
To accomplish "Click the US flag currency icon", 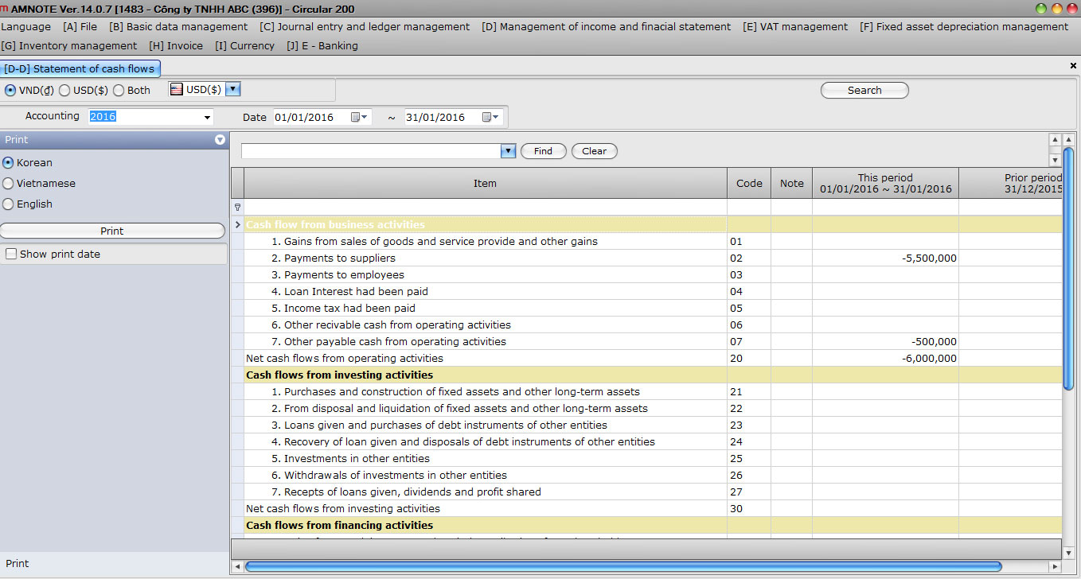I will 177,90.
